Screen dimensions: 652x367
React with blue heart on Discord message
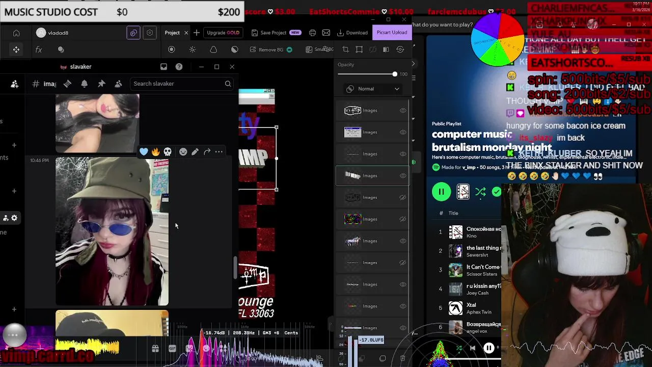coord(144,151)
